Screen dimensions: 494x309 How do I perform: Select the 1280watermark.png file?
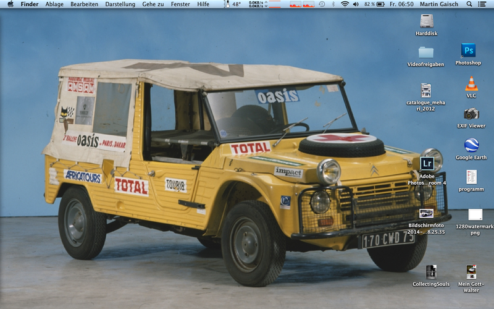click(475, 214)
